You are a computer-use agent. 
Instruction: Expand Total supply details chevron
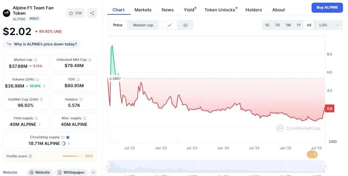point(39,124)
